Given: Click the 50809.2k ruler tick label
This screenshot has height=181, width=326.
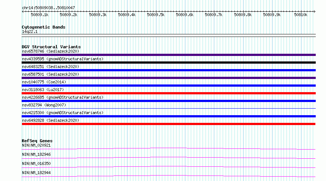Looking at the screenshot, I should pyautogui.click(x=68, y=15).
